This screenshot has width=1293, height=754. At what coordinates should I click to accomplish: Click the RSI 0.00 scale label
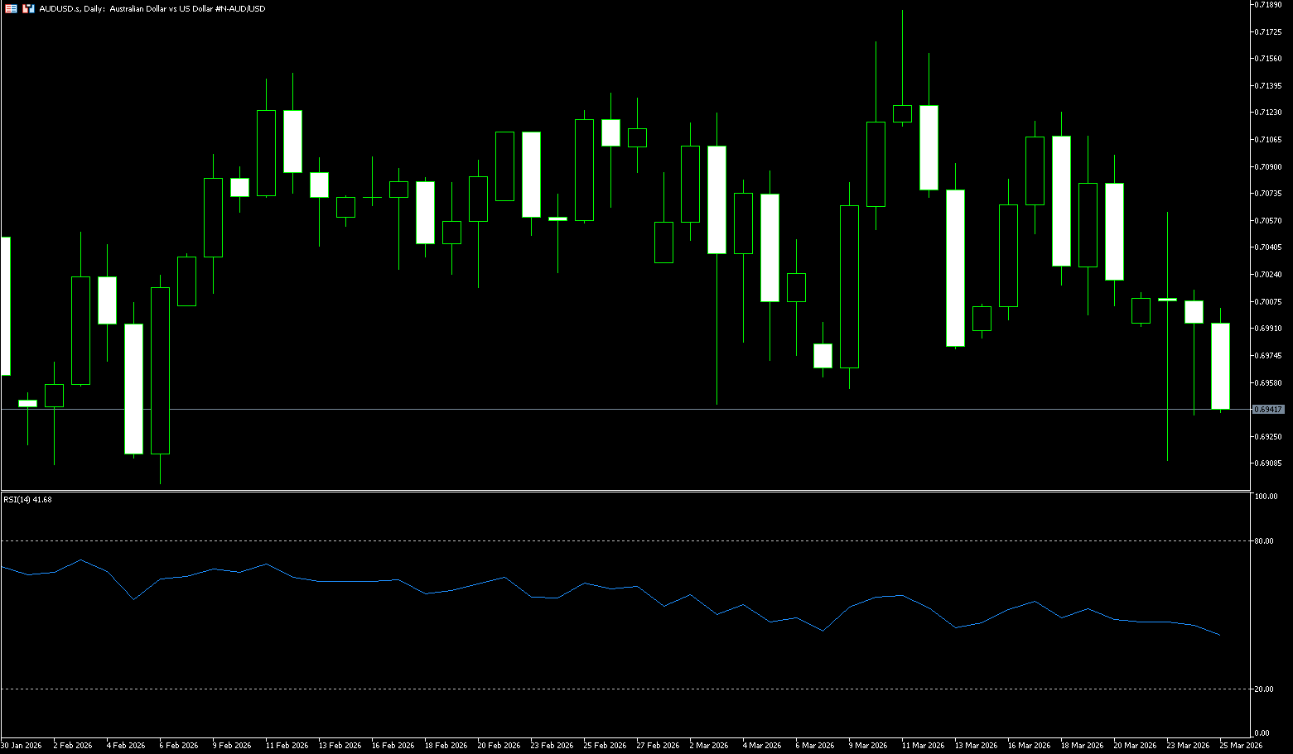[x=1262, y=733]
